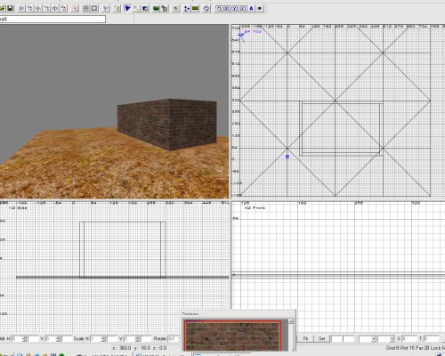Click the yellow bar toolbar icon

195,8
